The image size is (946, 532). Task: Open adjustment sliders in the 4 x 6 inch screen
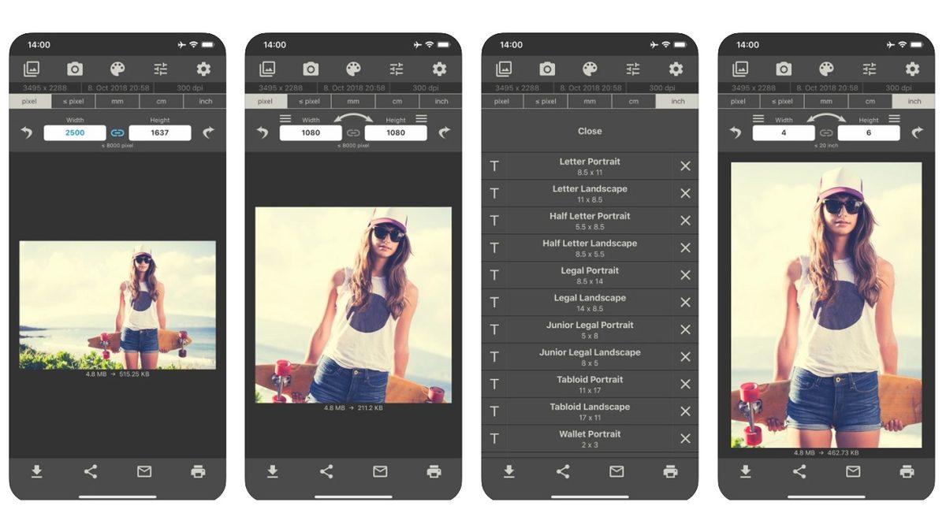pos(869,69)
